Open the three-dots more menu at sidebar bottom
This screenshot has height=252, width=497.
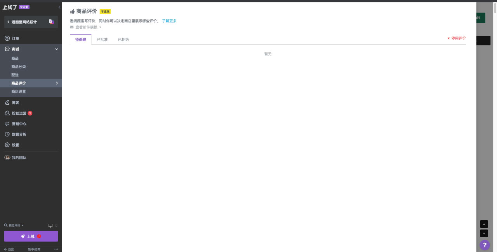click(x=56, y=249)
